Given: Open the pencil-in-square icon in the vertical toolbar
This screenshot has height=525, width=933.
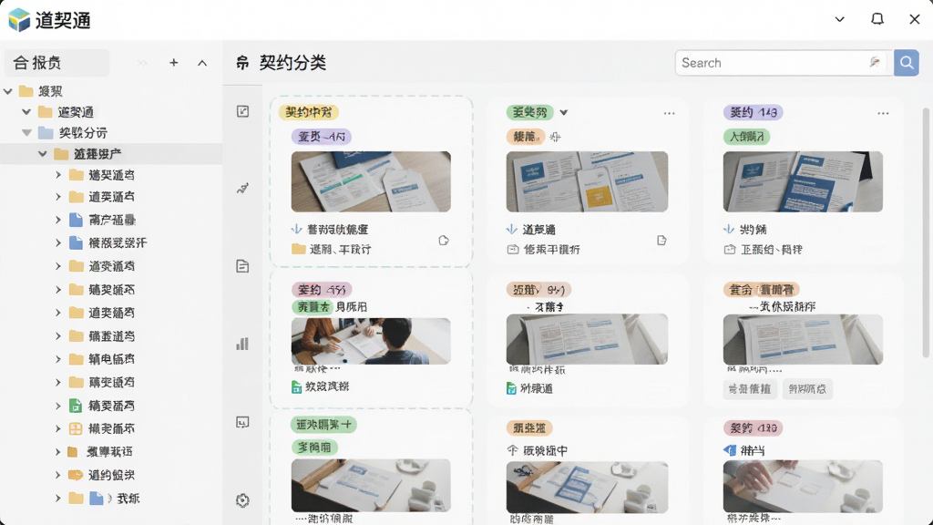Looking at the screenshot, I should (x=242, y=111).
